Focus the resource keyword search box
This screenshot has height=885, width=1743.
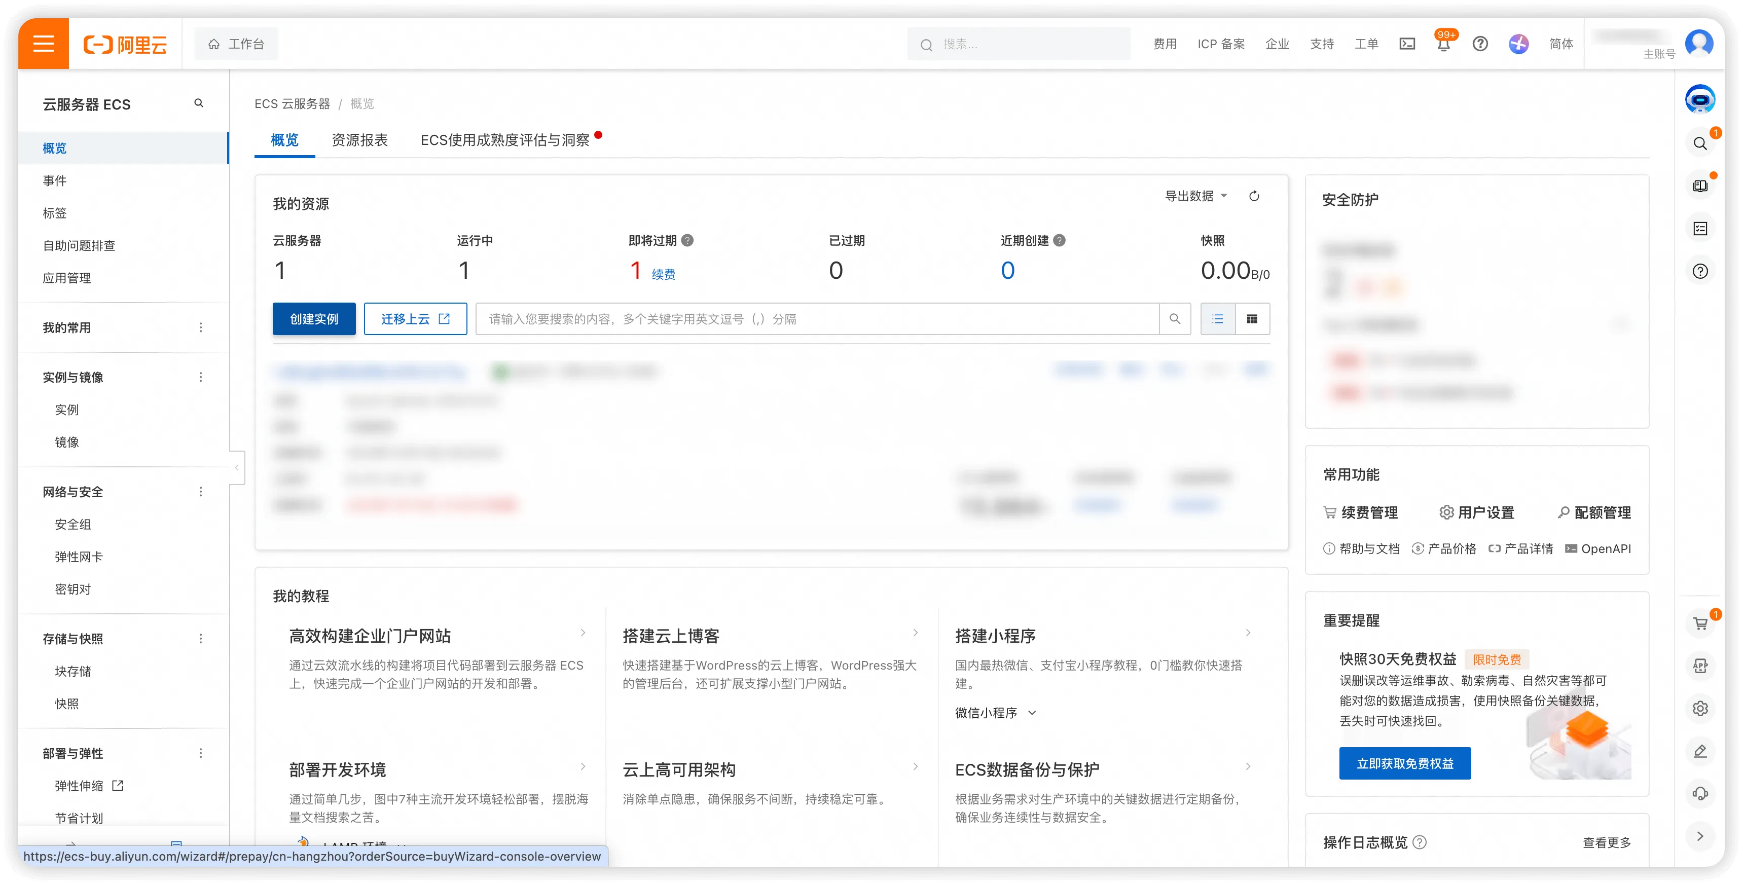817,319
